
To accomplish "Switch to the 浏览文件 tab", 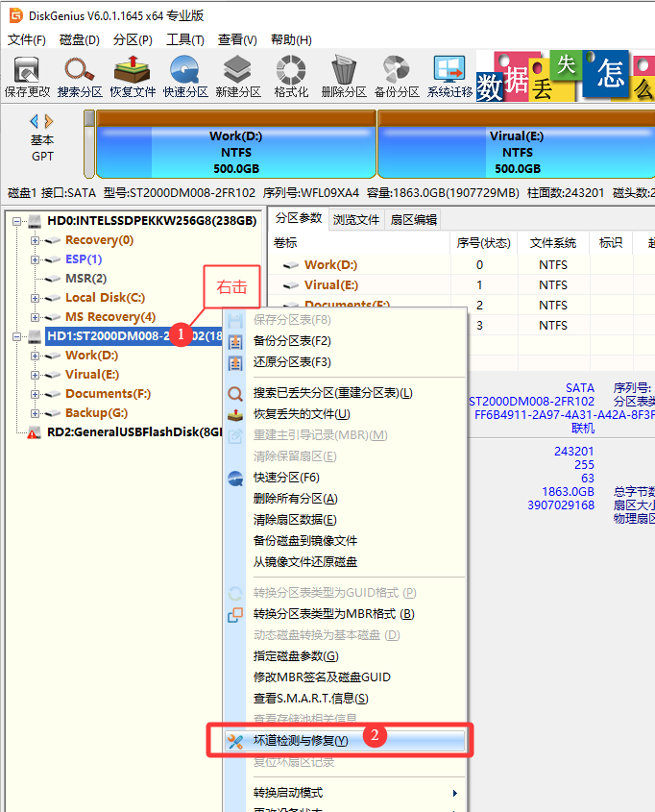I will [356, 219].
